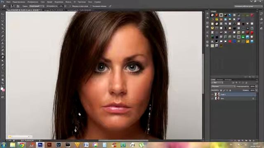The height and width of the screenshot is (148, 264).
Task: Switch to the Каналы tab
Action: (220, 80)
